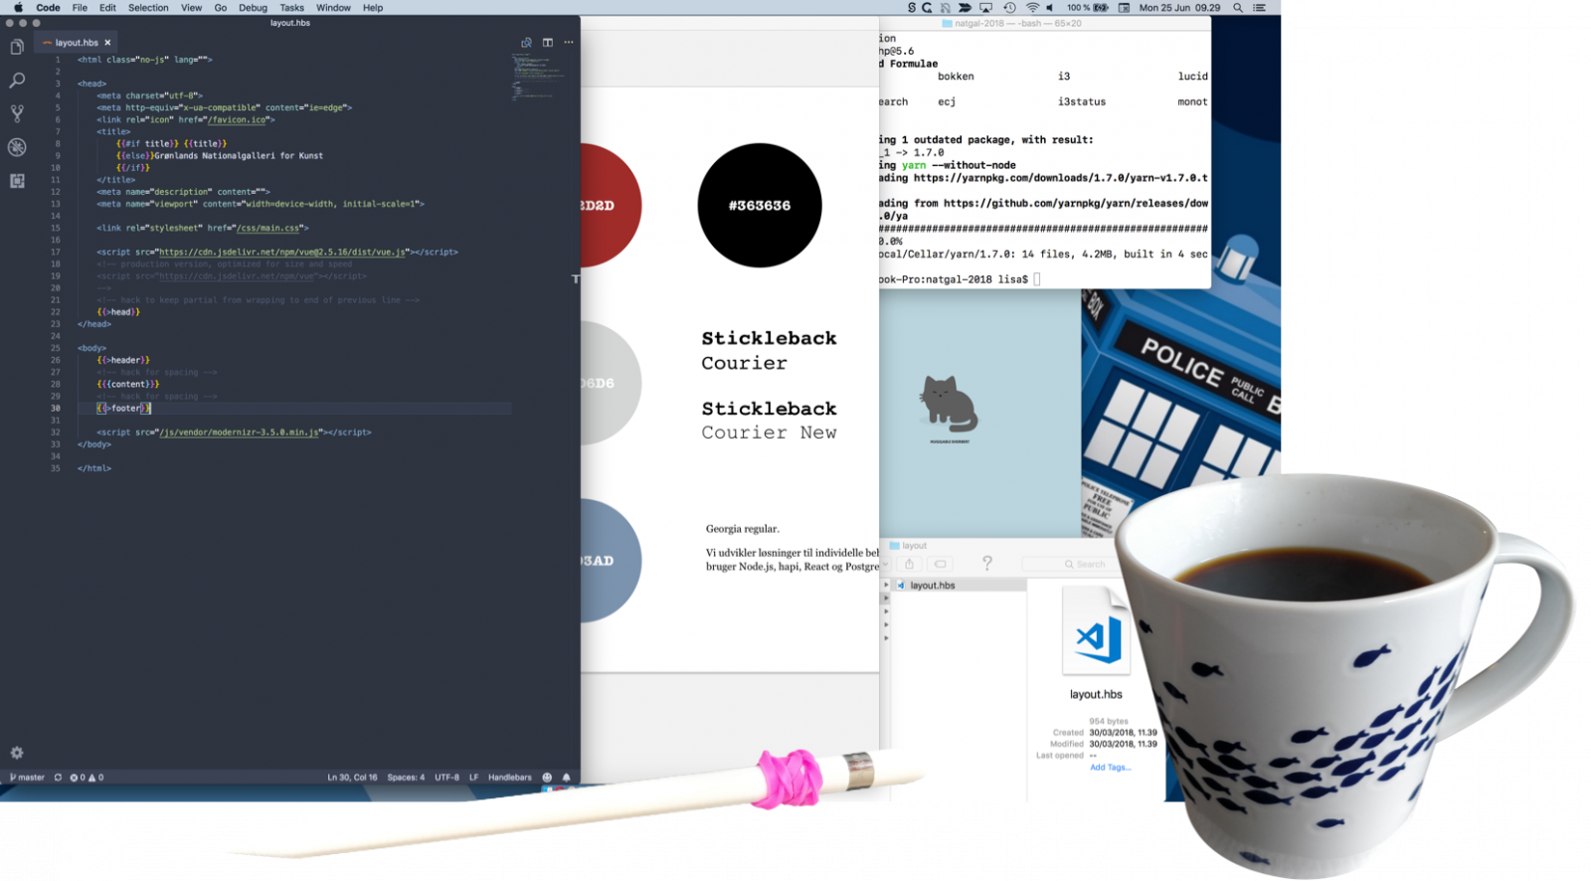Click the Finder Search field
1591x881 pixels.
(1074, 564)
